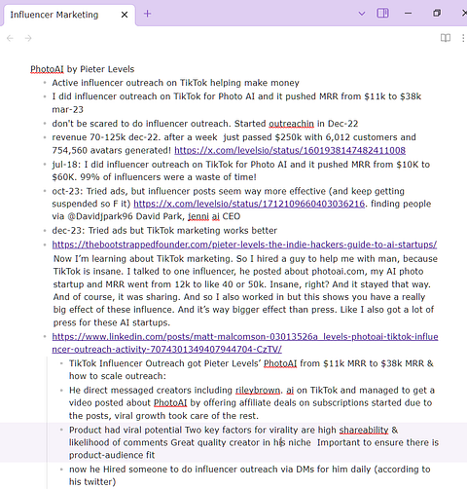Click the misspelled word outreachin
The image size is (467, 490).
point(291,124)
